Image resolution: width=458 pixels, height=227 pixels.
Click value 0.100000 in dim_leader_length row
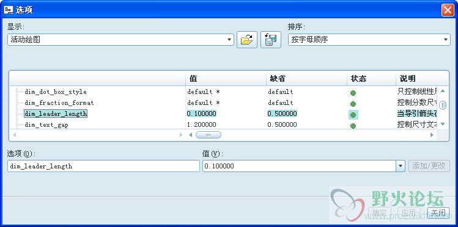[202, 113]
